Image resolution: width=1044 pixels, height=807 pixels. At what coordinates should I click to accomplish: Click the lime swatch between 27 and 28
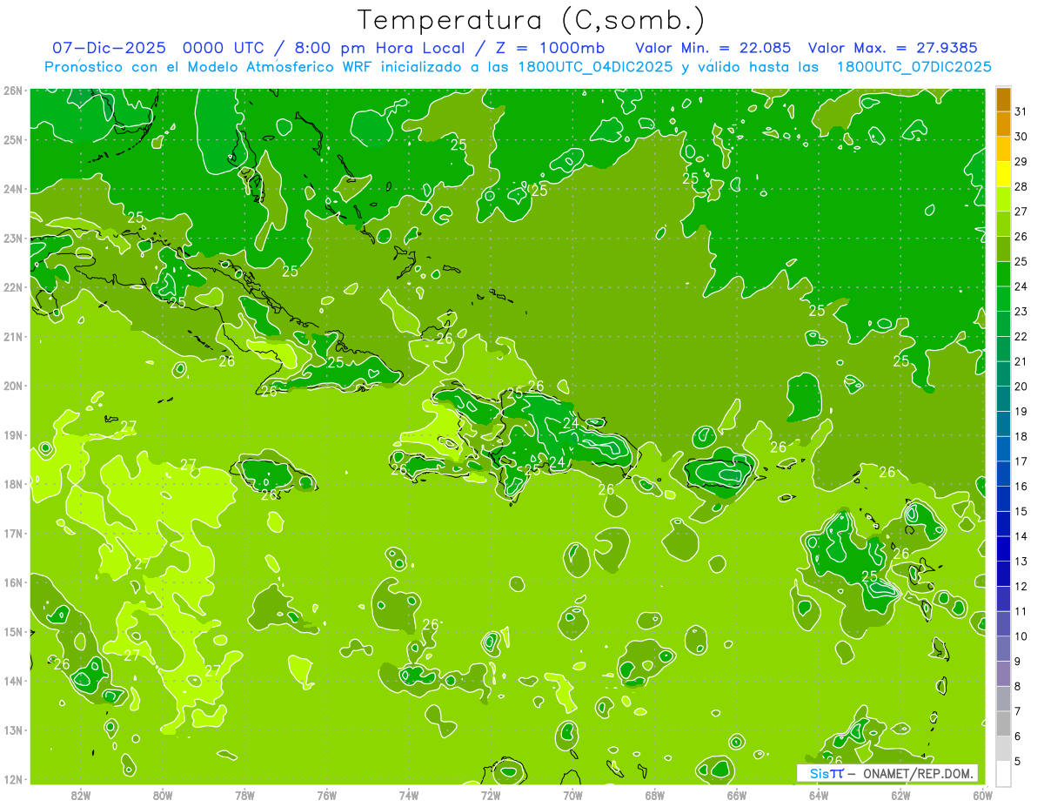(1003, 199)
